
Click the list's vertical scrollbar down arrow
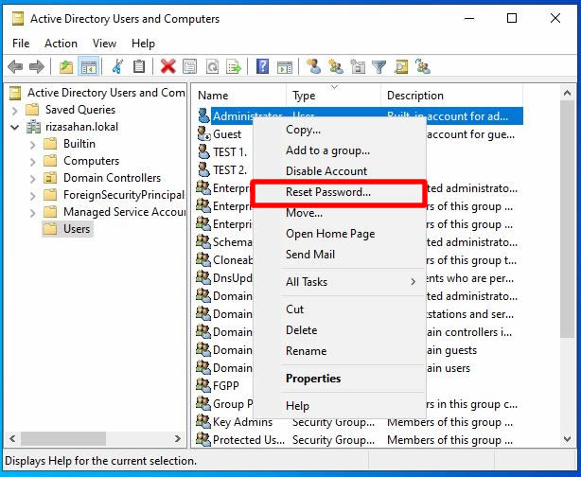pos(567,439)
